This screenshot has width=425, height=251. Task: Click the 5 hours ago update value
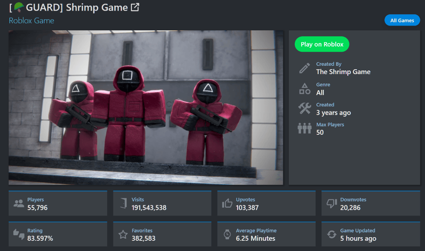(358, 238)
